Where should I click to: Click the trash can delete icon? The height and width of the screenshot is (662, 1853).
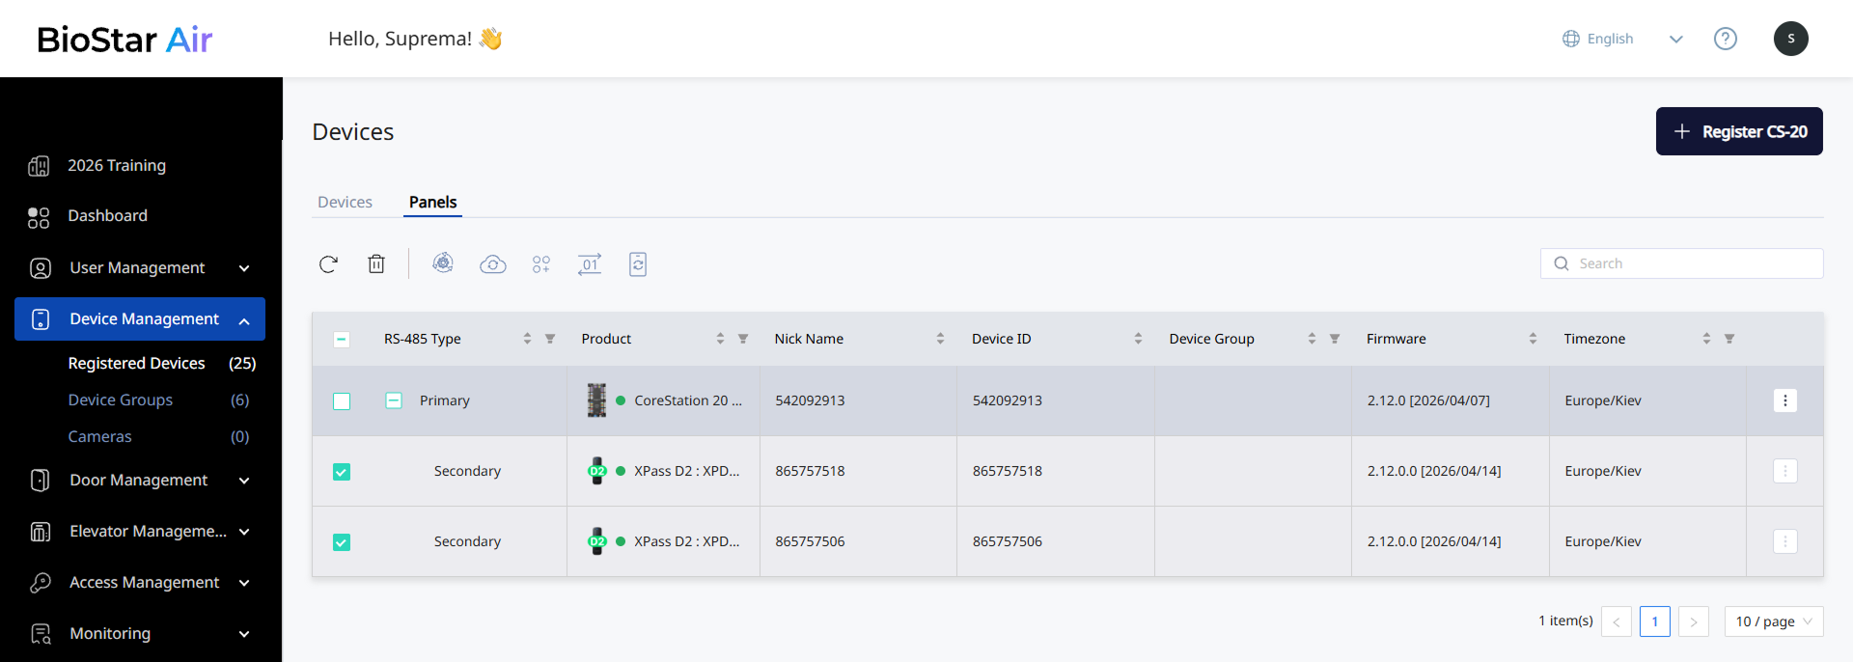[376, 263]
